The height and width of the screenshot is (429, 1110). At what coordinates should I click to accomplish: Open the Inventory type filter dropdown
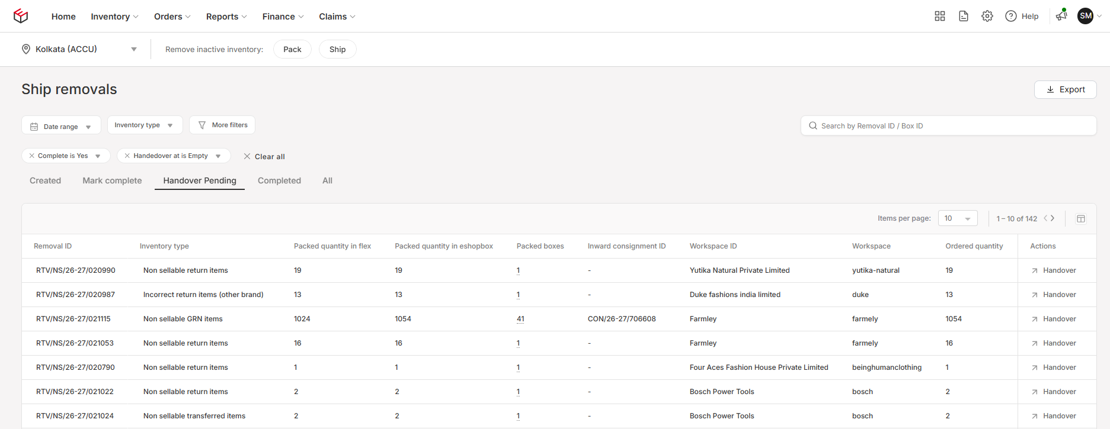tap(145, 125)
